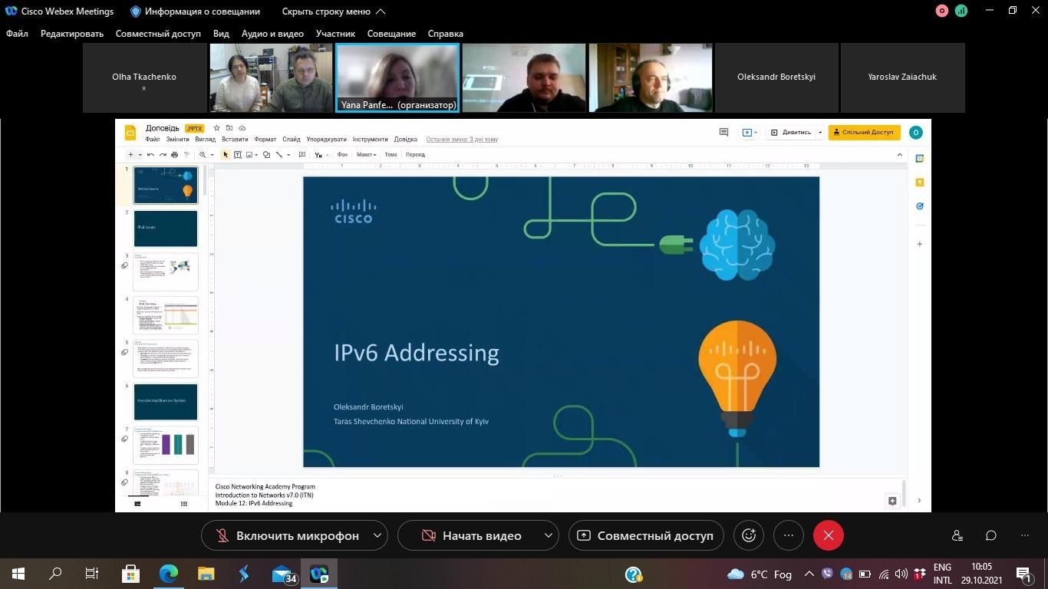This screenshot has width=1048, height=589.
Task: Click the insert image icon
Action: [x=249, y=155]
